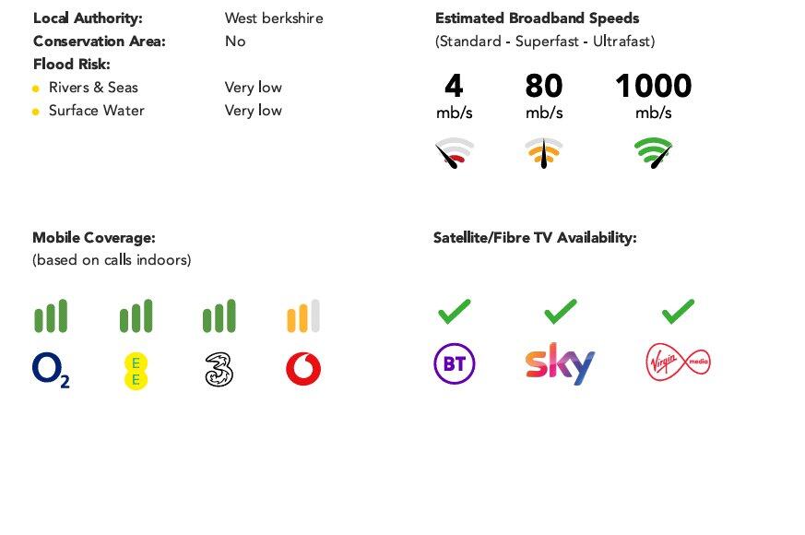The width and height of the screenshot is (805, 535).
Task: Click the green checkmark above Virgin Media
Action: coord(678,311)
